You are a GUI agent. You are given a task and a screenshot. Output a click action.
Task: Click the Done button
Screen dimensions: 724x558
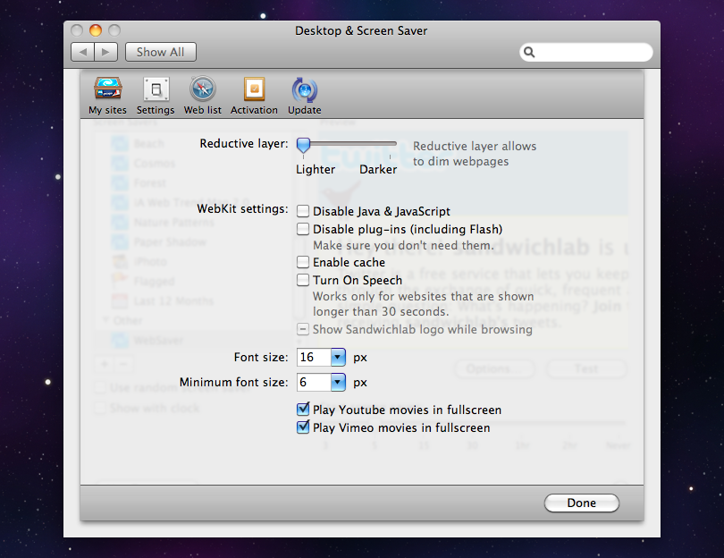click(x=581, y=503)
